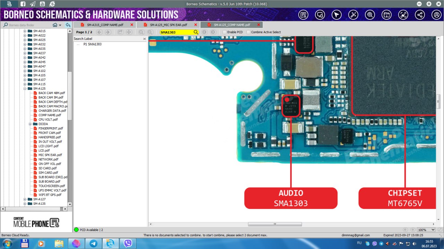Screen dimensions: 444x249
Task: Click the screenshot capture icon in header
Action: 403,15
